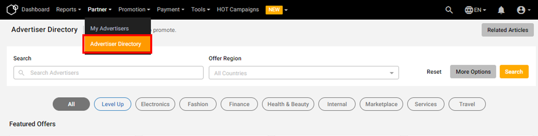538x136 pixels.
Task: Click the More Options button
Action: (473, 71)
